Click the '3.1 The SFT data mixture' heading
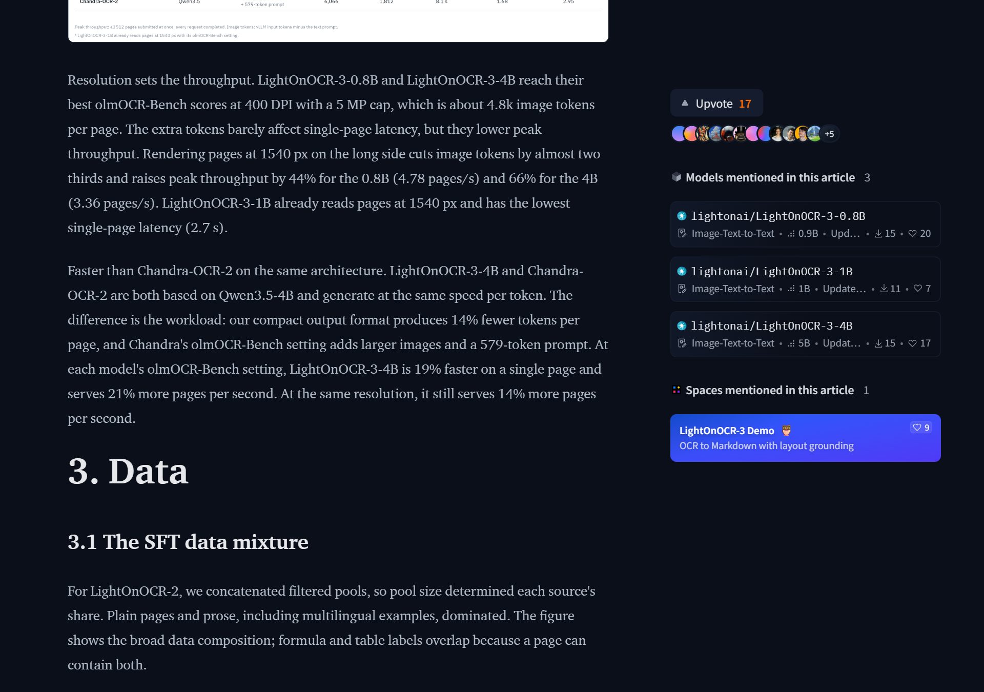This screenshot has width=984, height=692. click(x=188, y=542)
